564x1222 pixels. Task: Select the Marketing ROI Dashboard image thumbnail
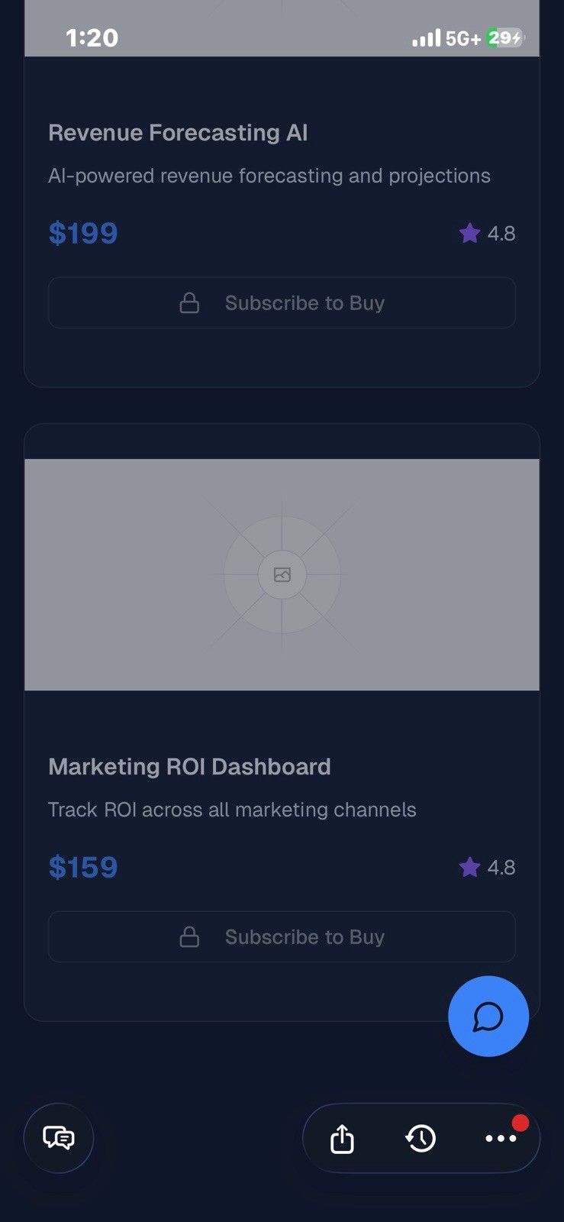(x=282, y=574)
